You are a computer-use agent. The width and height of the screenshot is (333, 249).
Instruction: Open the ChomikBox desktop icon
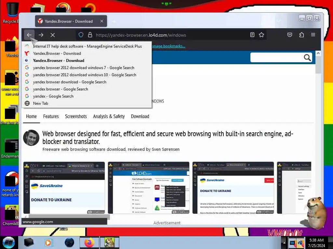pos(10,215)
